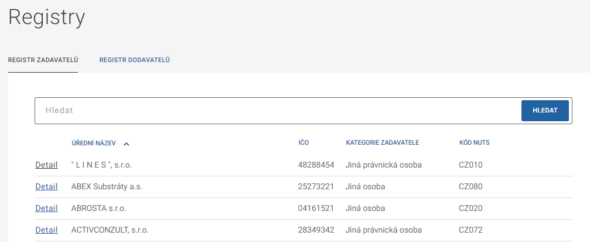Viewport: 590px width, 242px height.
Task: Sort table by IČO column header
Action: pos(303,143)
